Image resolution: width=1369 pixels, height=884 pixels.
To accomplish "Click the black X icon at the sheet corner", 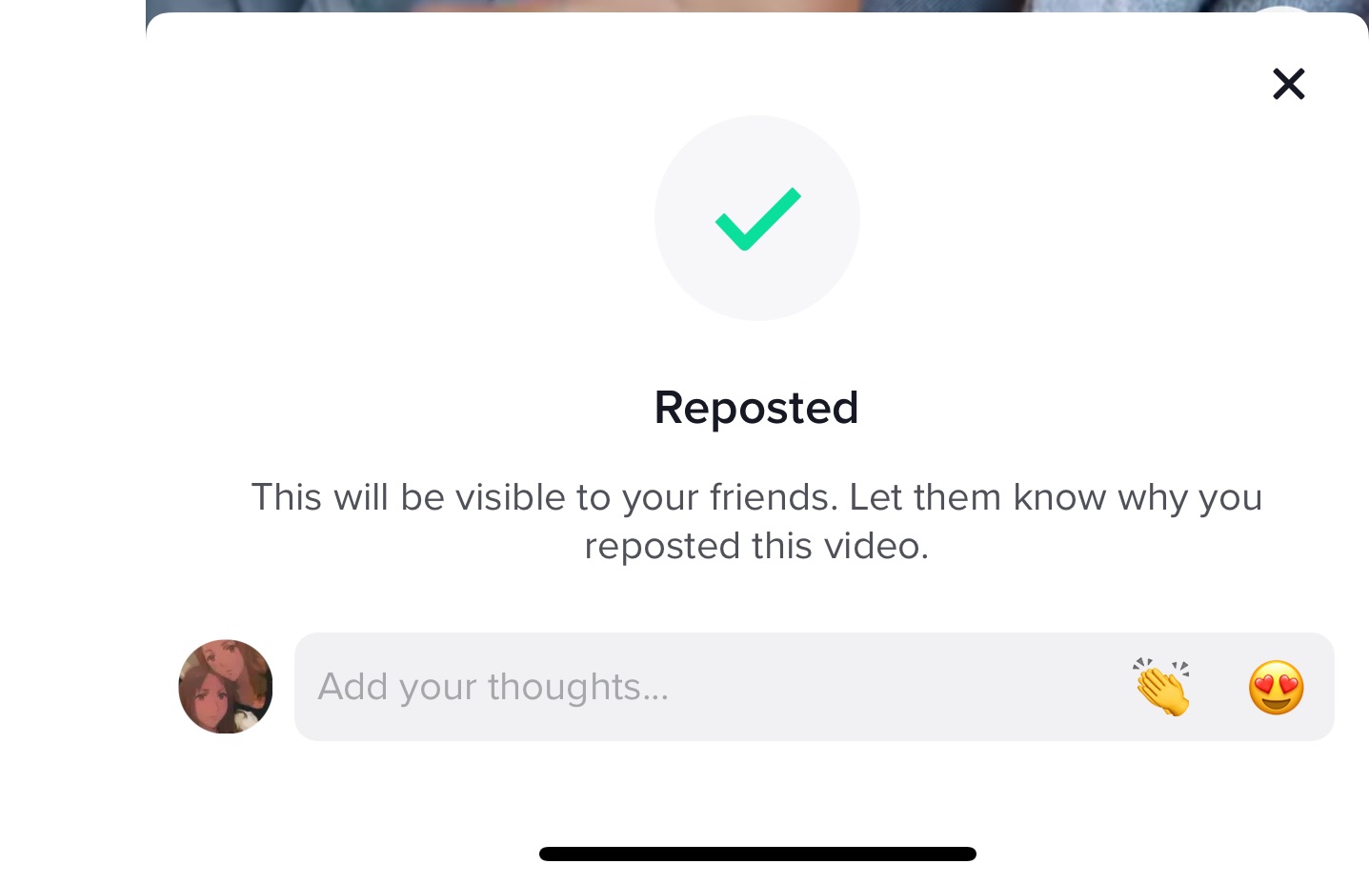I will click(x=1288, y=84).
